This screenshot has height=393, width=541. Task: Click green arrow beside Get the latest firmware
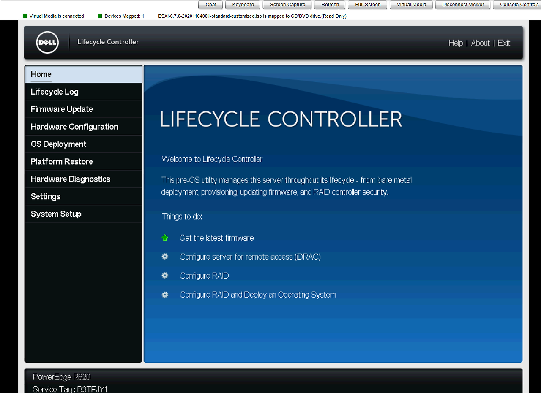165,238
